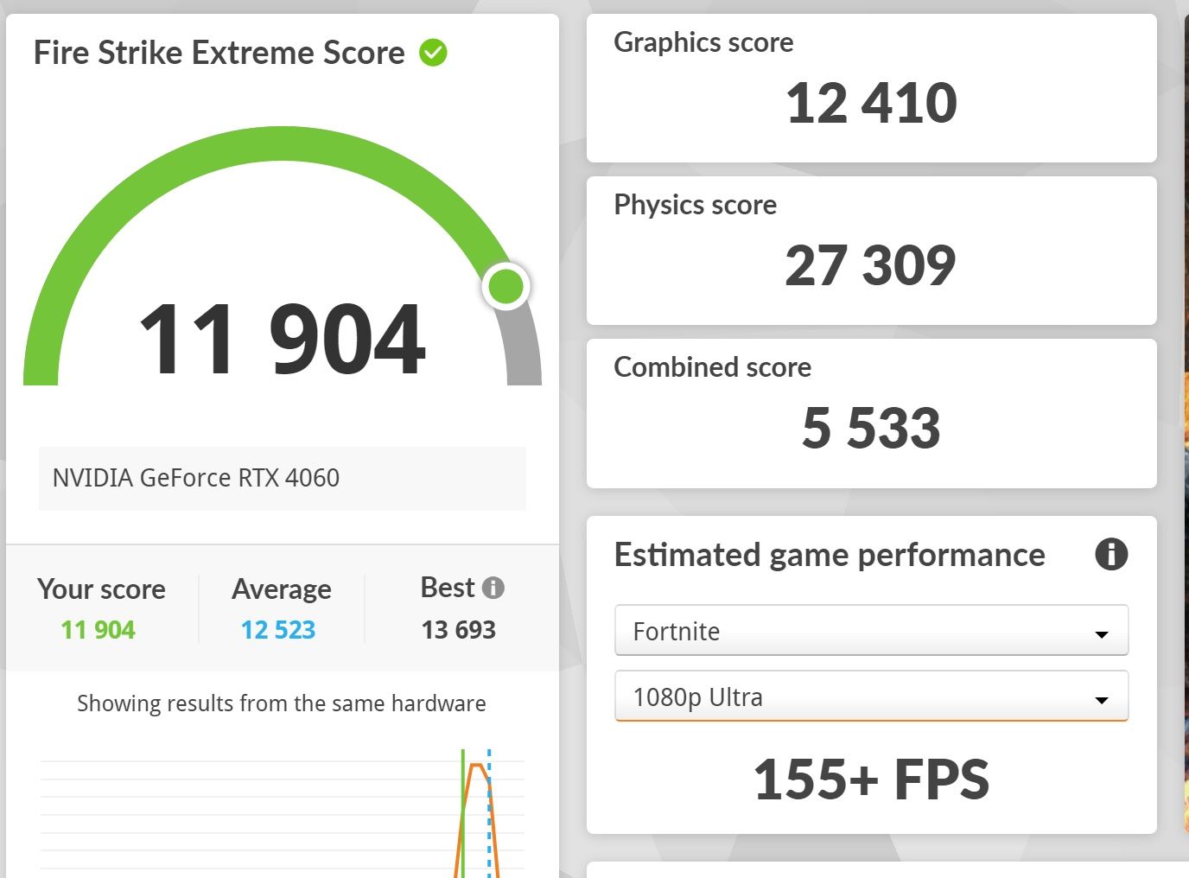This screenshot has width=1189, height=878.
Task: Click the green Your score value
Action: pos(99,630)
